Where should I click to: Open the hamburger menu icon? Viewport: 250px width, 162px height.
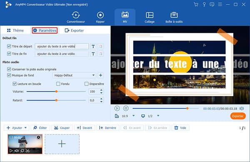[220, 4]
